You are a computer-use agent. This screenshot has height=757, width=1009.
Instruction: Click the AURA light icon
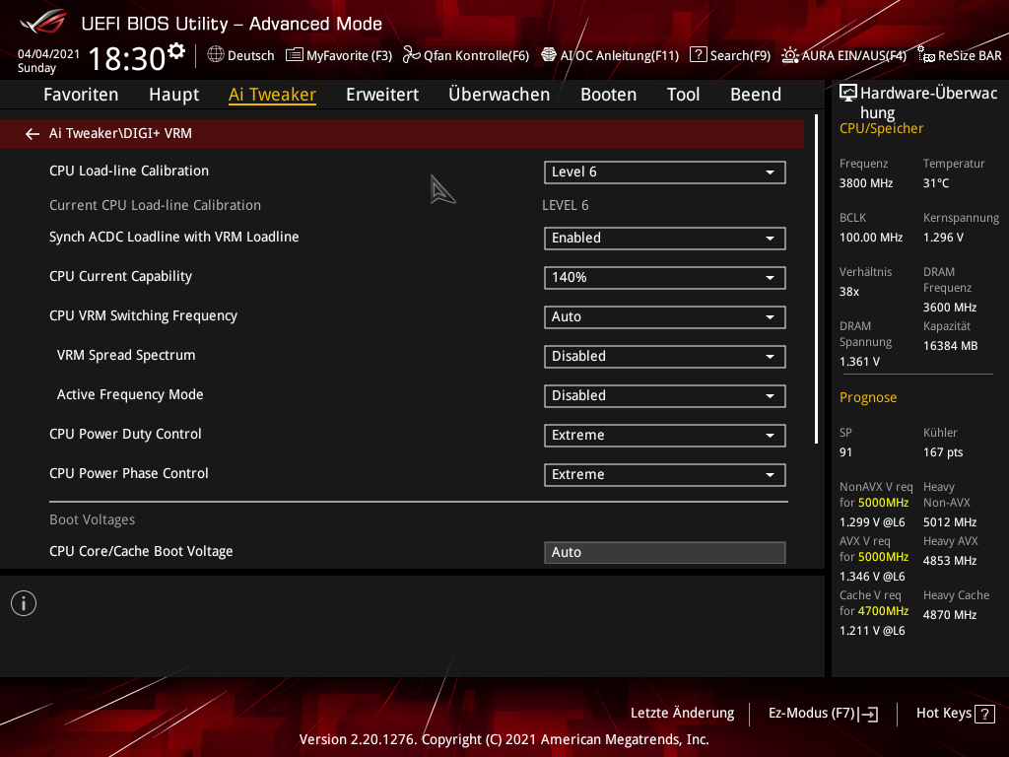[x=790, y=55]
